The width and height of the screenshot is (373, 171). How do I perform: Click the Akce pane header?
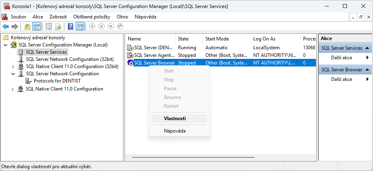point(345,38)
